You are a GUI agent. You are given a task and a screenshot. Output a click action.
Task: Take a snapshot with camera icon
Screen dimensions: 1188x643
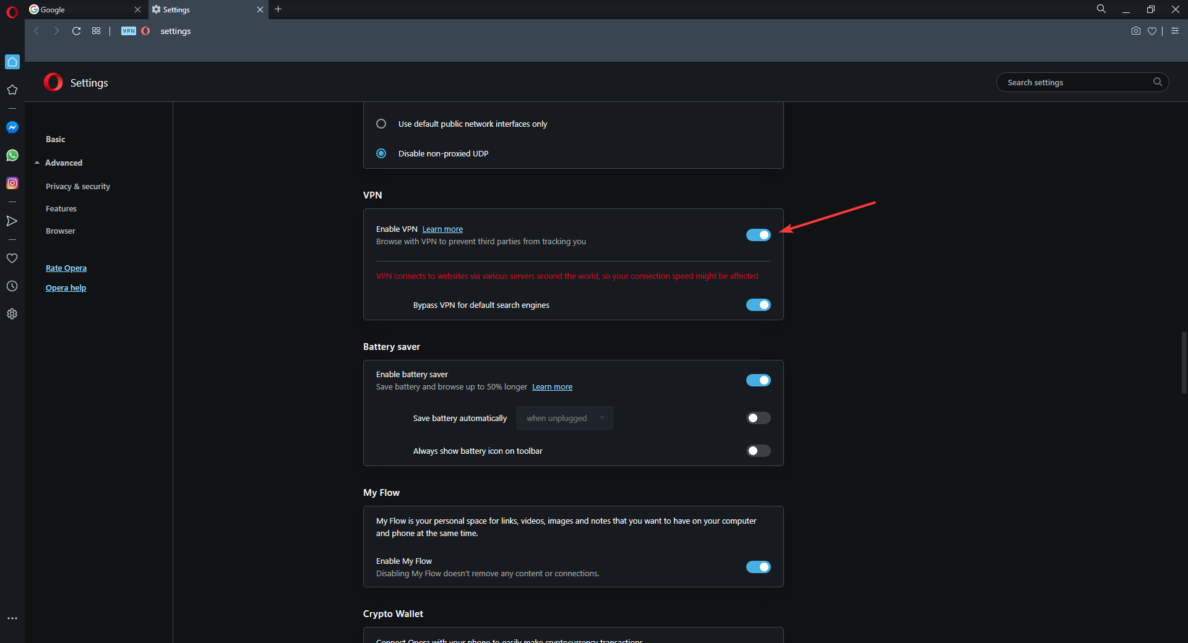click(x=1136, y=31)
